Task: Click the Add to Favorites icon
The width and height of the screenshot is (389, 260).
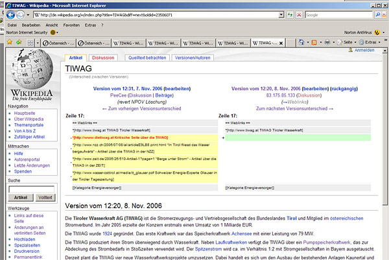Action: pos(19,42)
